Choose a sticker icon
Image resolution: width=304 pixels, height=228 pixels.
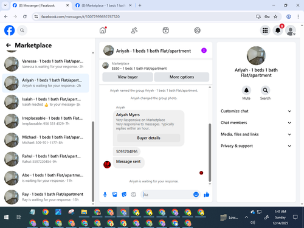point(124,195)
